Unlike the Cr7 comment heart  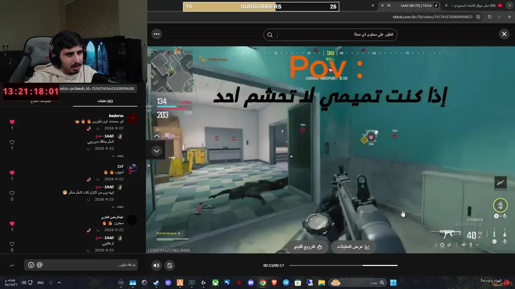coord(12,173)
